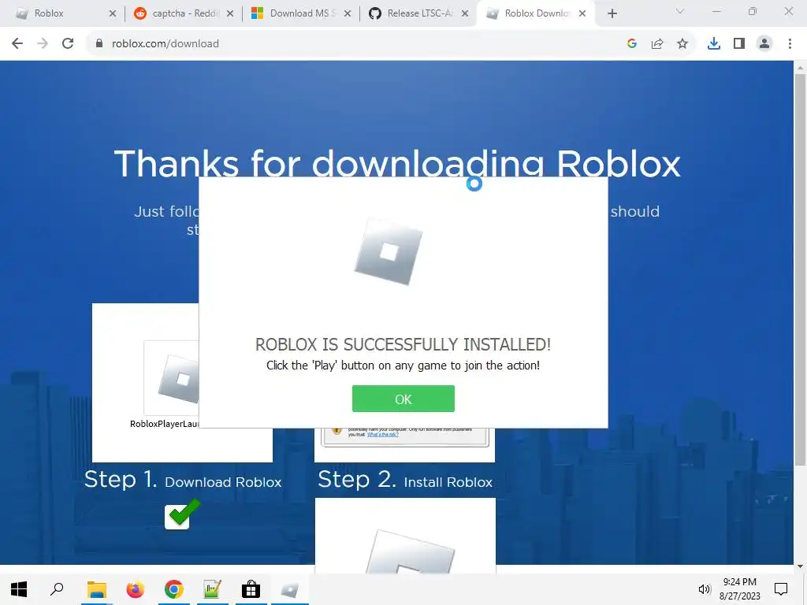The width and height of the screenshot is (807, 605).
Task: Reload the Roblox download page
Action: 68,44
